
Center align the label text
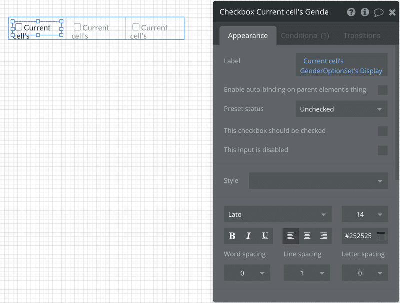pos(307,236)
